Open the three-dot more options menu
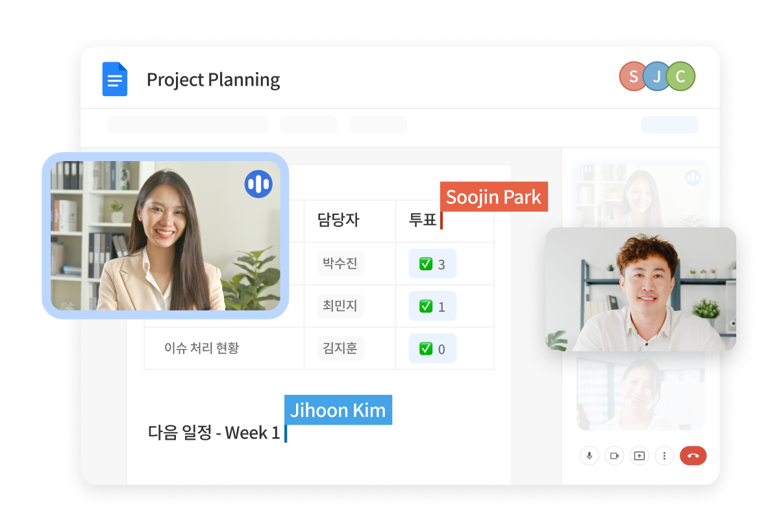 [664, 456]
